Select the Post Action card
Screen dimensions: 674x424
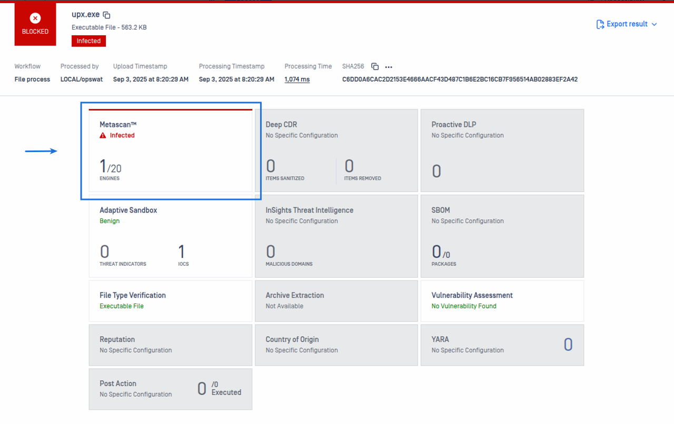point(170,389)
